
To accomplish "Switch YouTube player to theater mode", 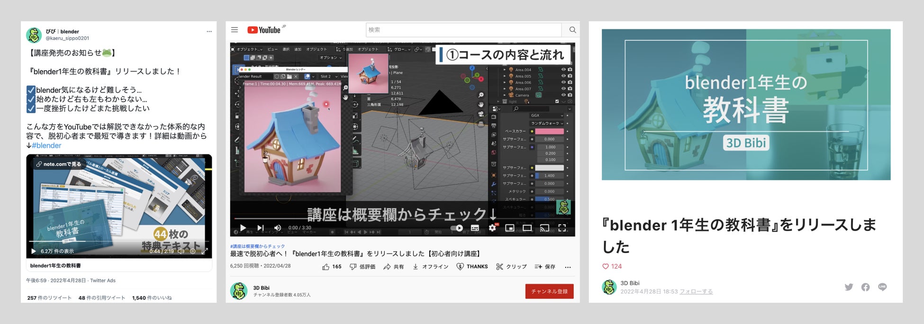I will [527, 228].
